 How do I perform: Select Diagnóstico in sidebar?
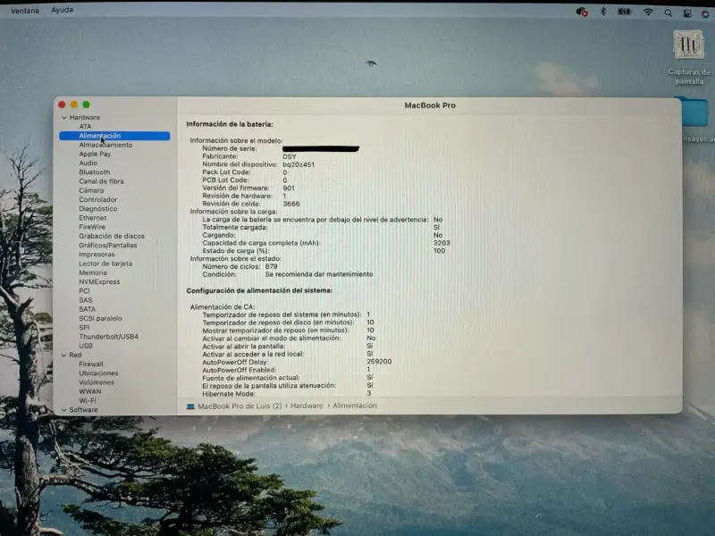click(x=98, y=209)
